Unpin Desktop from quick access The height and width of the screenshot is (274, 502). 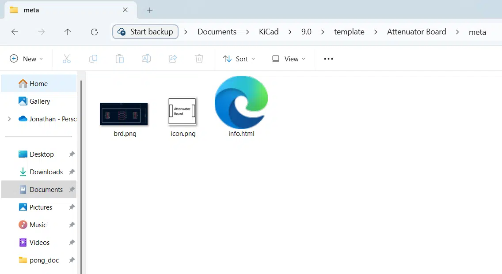72,154
